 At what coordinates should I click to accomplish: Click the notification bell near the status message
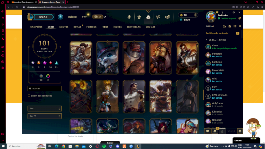pyautogui.click(x=239, y=19)
